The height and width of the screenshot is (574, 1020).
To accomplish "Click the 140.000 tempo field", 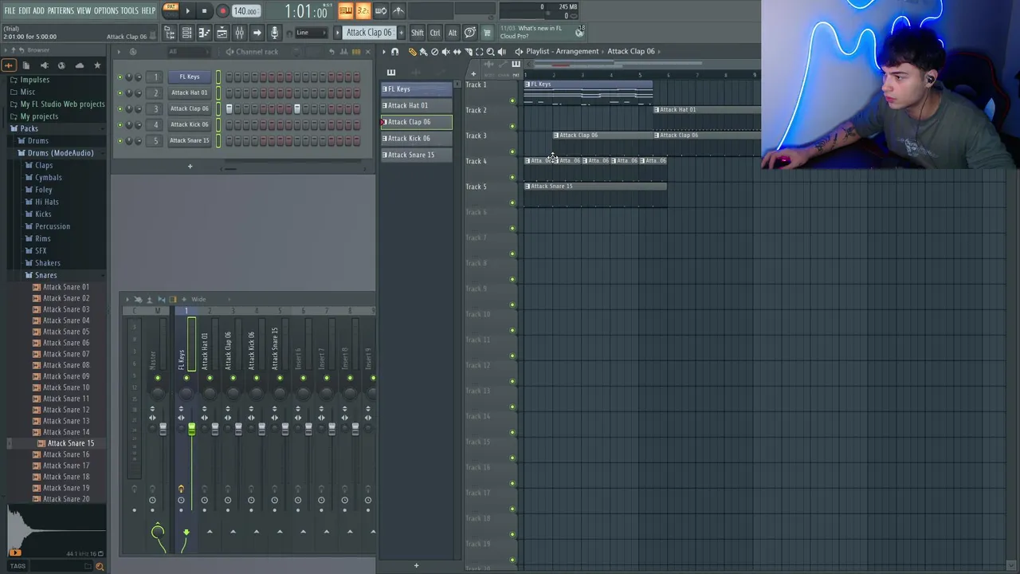I will [245, 11].
